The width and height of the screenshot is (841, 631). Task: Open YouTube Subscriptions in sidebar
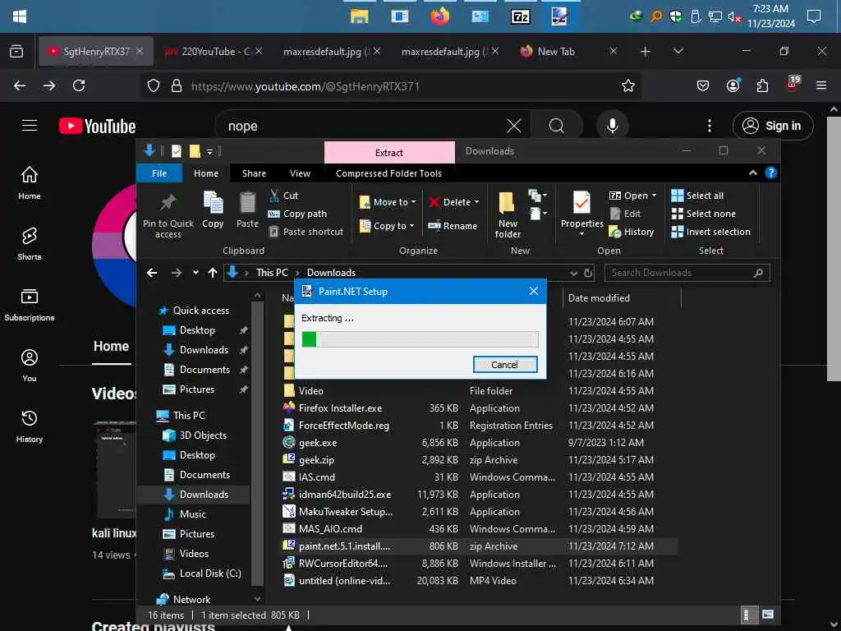click(30, 304)
